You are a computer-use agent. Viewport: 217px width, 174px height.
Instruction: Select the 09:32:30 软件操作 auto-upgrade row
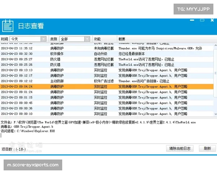109,54
